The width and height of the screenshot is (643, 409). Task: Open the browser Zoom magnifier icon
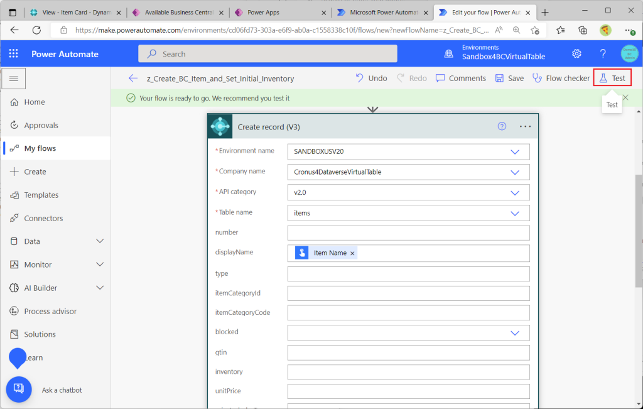(x=516, y=30)
